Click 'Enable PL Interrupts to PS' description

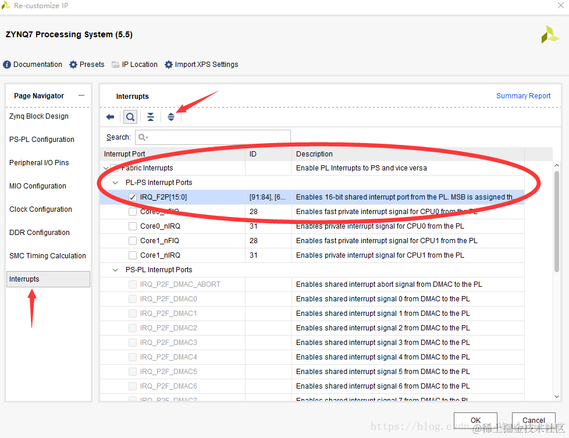tap(361, 168)
